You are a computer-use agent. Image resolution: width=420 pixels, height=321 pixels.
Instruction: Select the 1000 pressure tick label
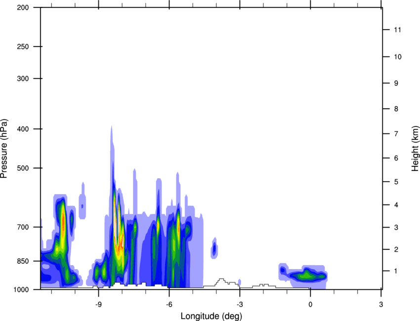pos(21,289)
